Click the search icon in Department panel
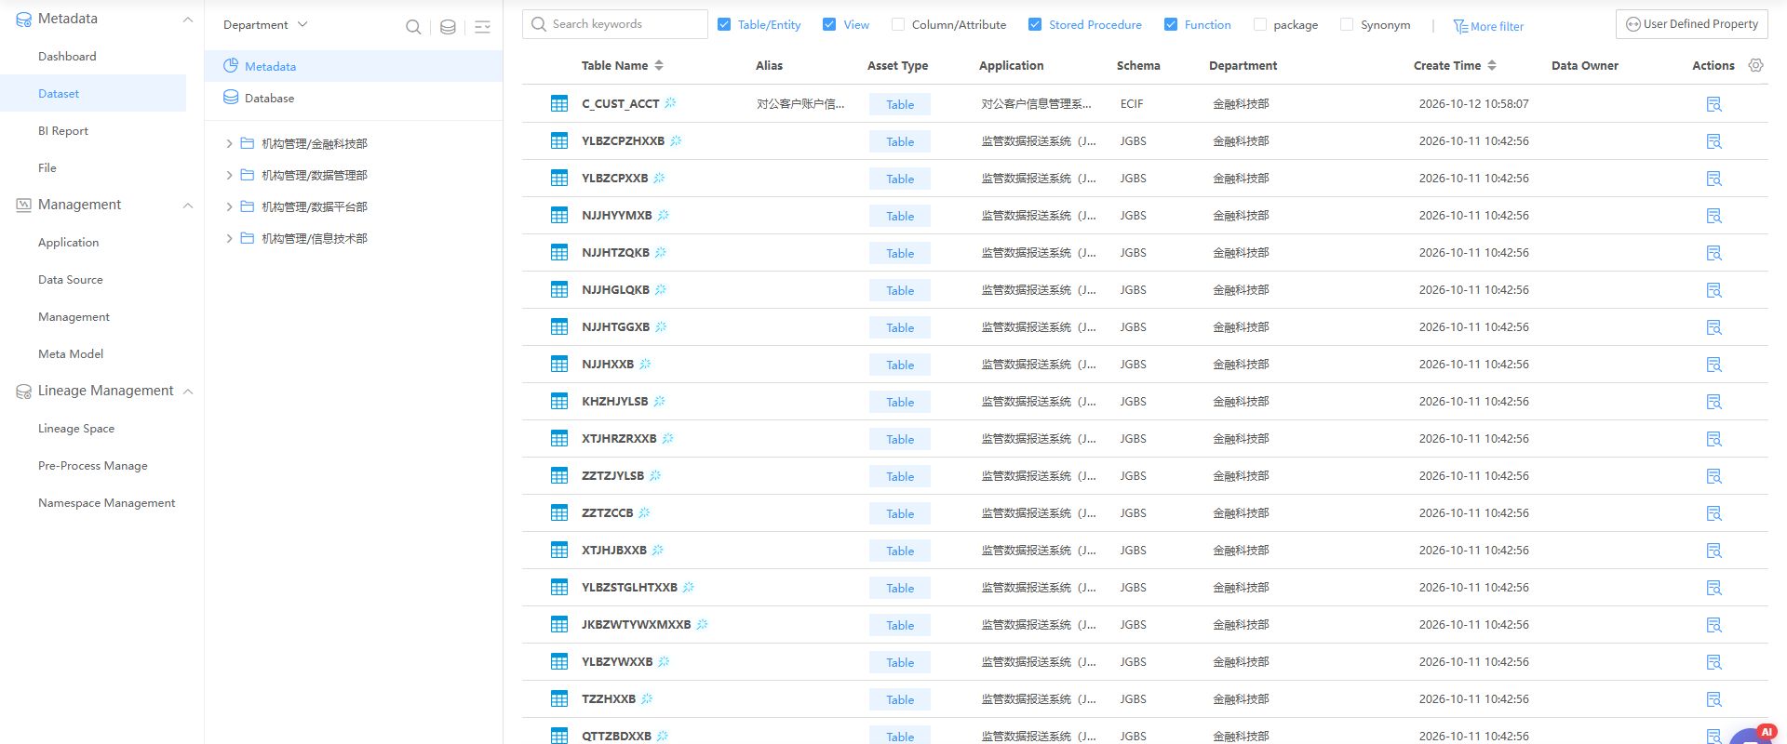This screenshot has width=1787, height=744. pyautogui.click(x=413, y=27)
